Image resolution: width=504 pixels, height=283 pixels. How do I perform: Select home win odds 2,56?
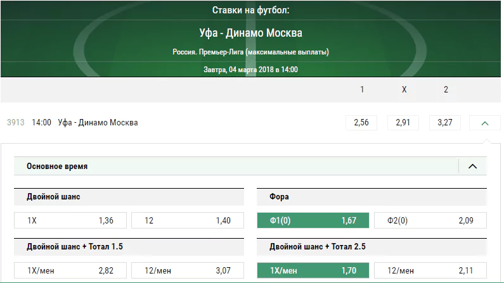[361, 123]
